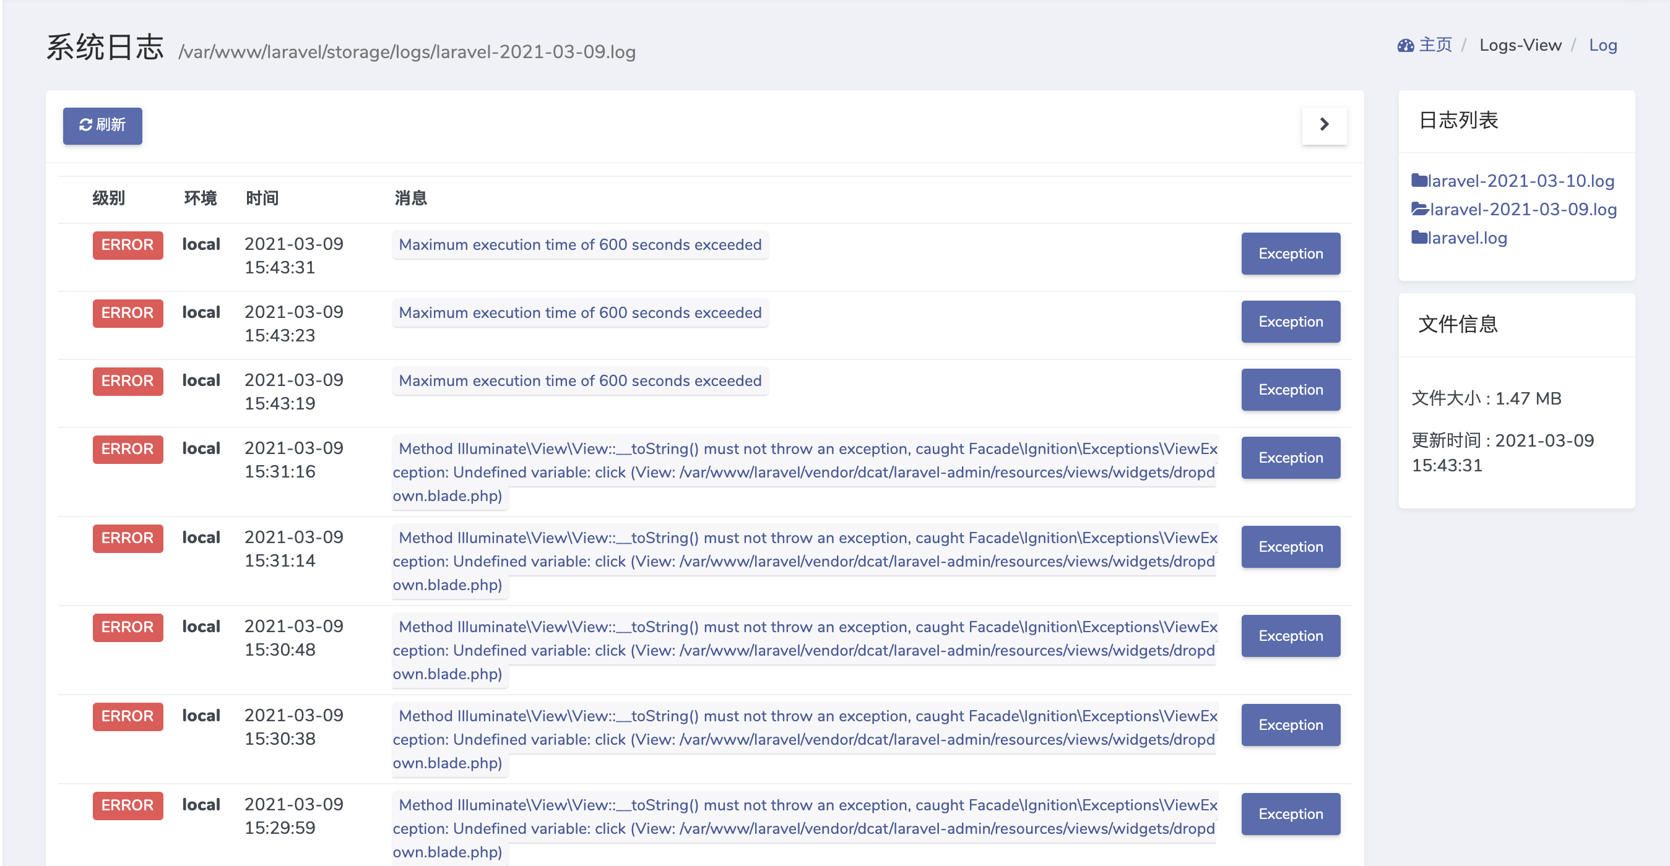Screen dimensions: 1670x866
Task: Select Logs-View breadcrumb item
Action: (1520, 45)
